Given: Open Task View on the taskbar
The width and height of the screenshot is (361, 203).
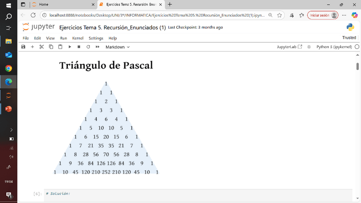Looking at the screenshot, I should pos(9,28).
